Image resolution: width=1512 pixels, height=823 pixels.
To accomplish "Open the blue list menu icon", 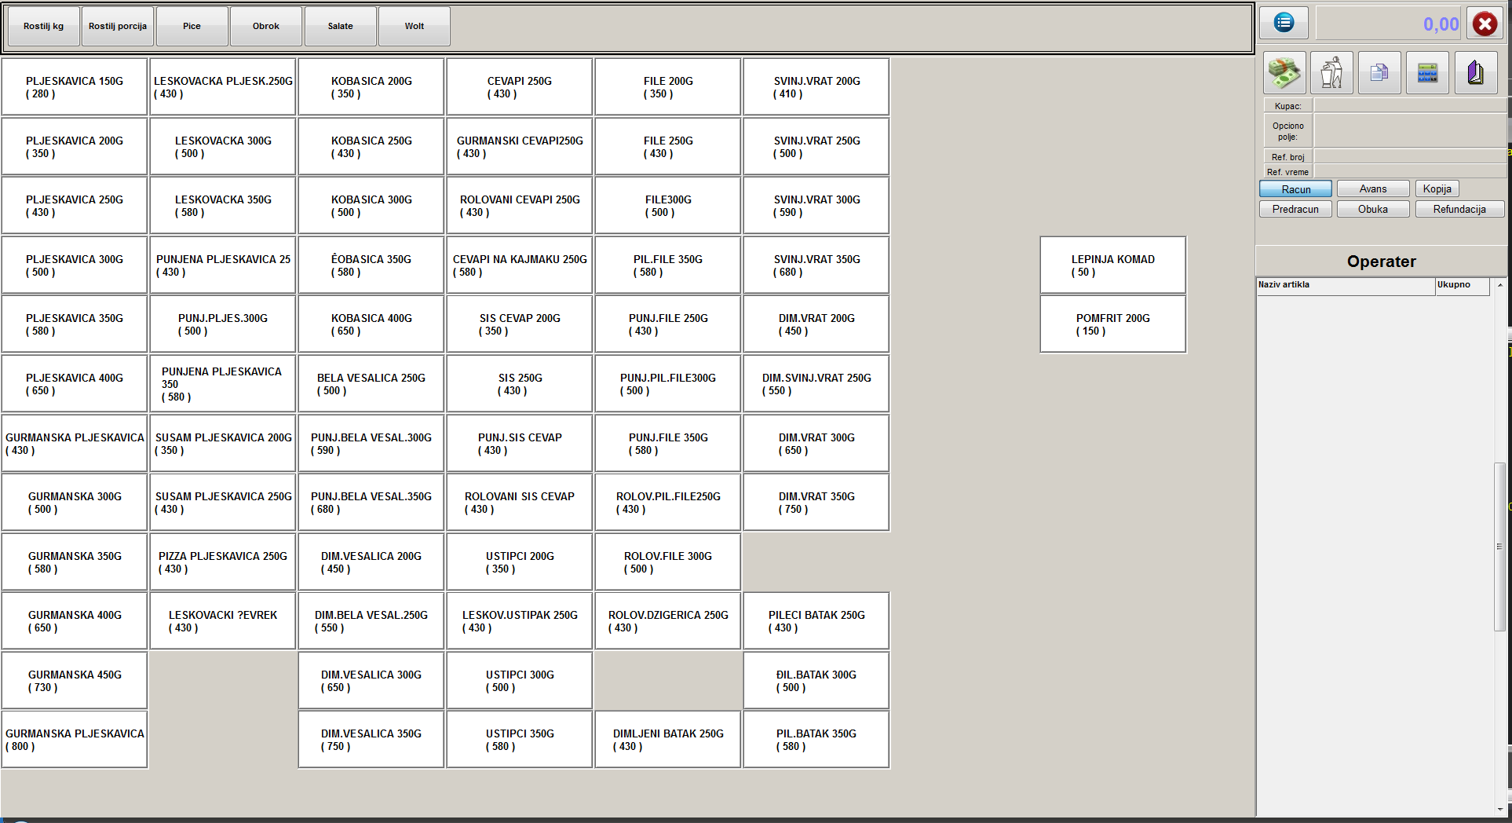I will click(1284, 23).
